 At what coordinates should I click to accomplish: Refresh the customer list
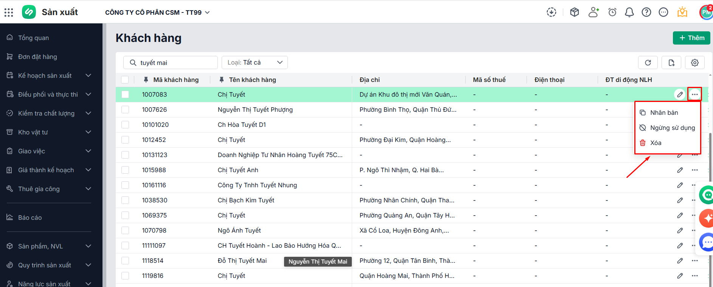pos(648,63)
